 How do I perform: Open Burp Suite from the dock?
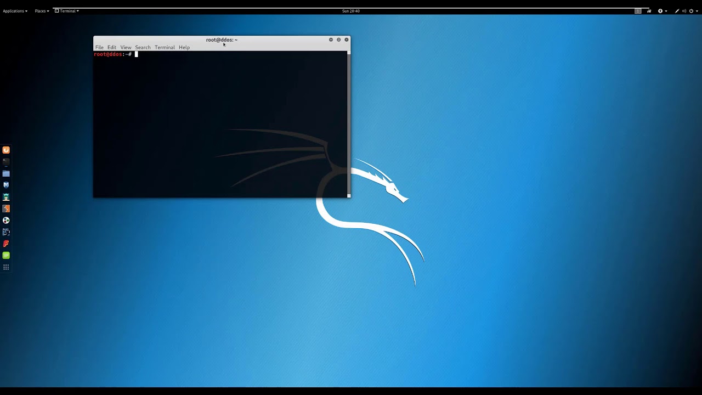click(6, 208)
